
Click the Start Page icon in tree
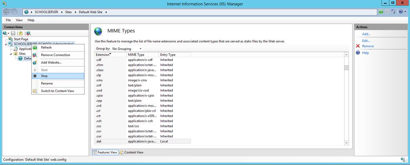coord(11,39)
